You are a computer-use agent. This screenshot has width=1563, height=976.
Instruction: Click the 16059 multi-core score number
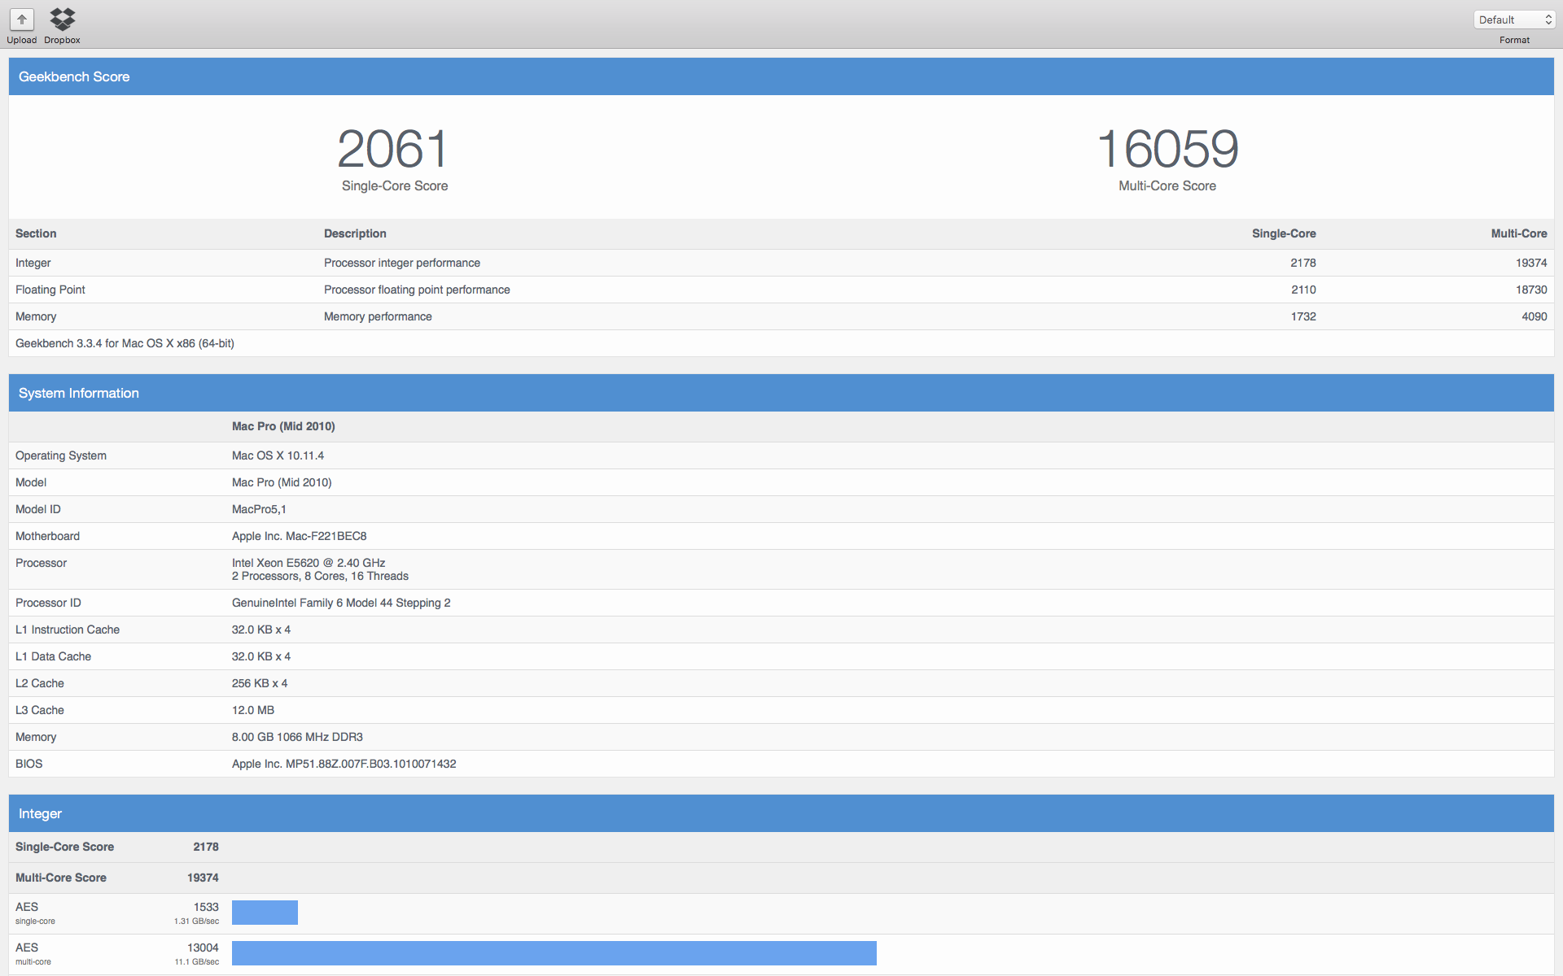pyautogui.click(x=1167, y=150)
